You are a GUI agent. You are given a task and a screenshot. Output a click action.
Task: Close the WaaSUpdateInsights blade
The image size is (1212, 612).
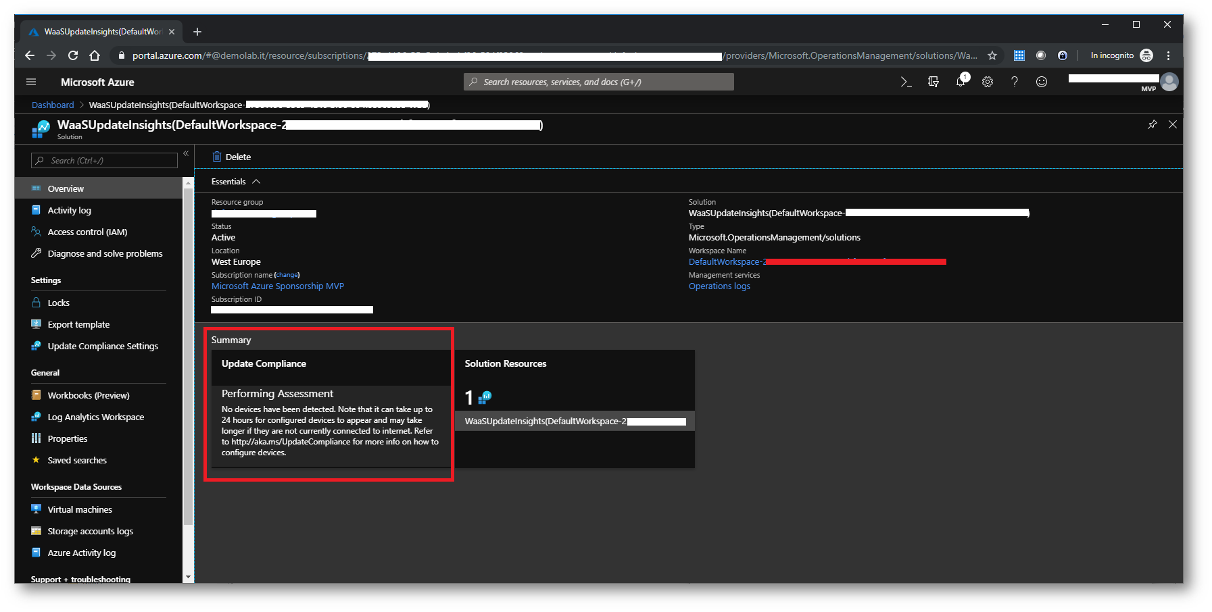tap(1173, 124)
